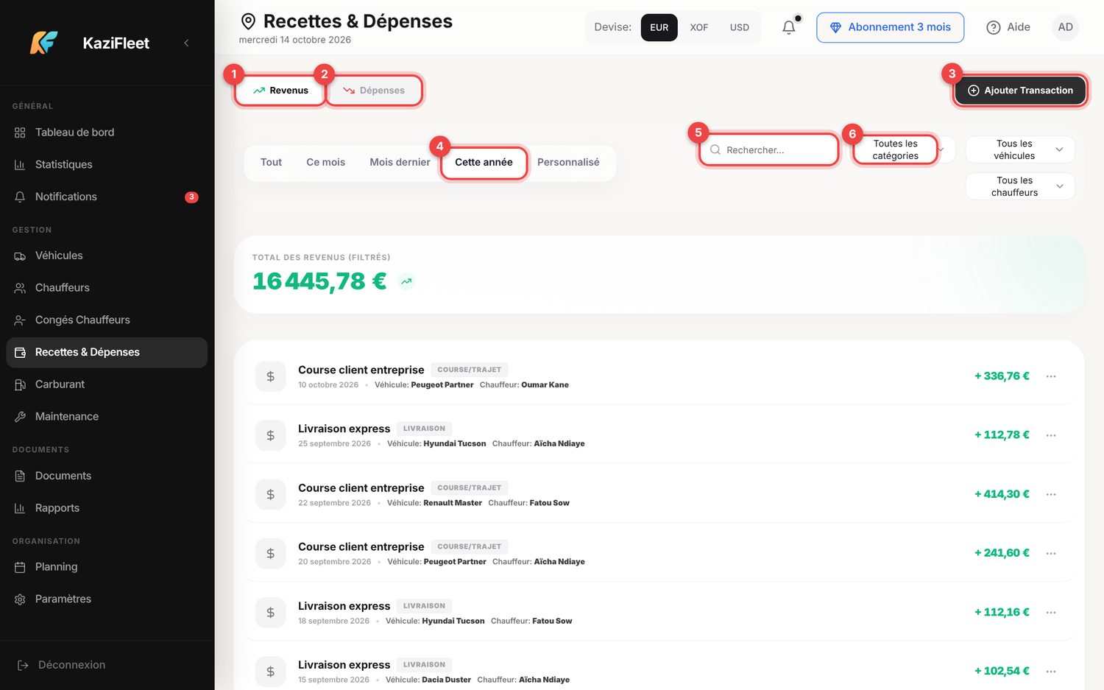Choose the Personnalisé date filter
Image resolution: width=1104 pixels, height=690 pixels.
coord(568,163)
